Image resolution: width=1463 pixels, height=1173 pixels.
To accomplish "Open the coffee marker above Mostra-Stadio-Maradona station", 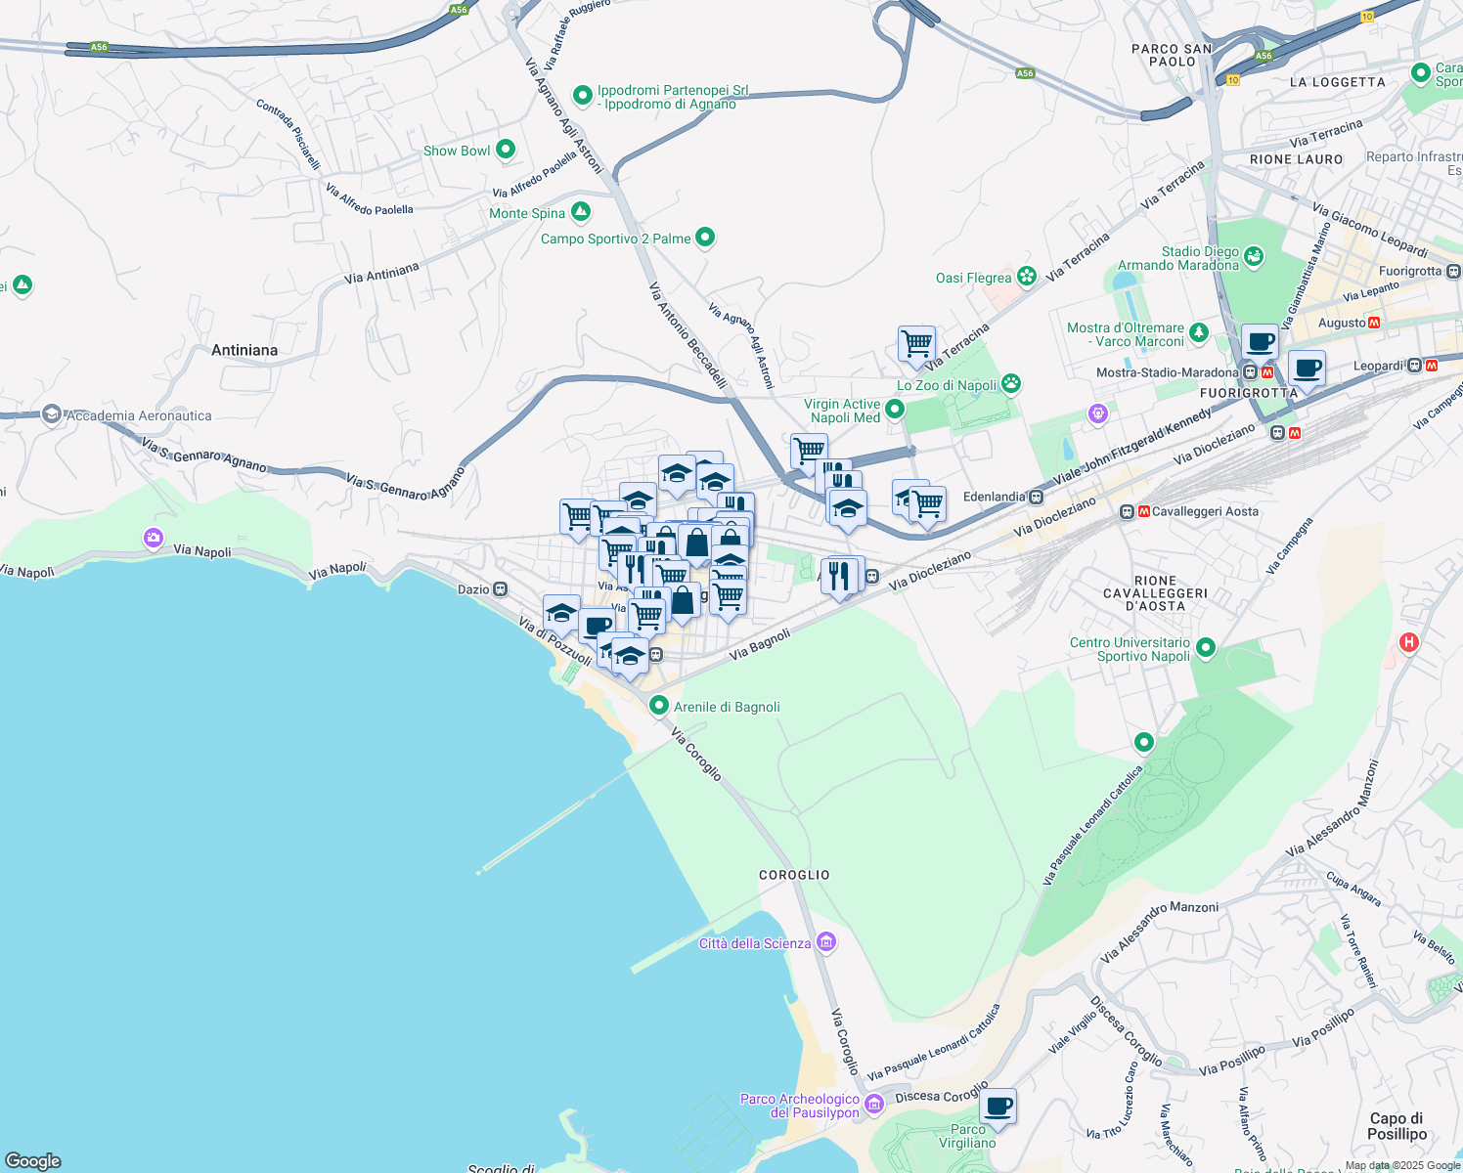I will (1260, 344).
